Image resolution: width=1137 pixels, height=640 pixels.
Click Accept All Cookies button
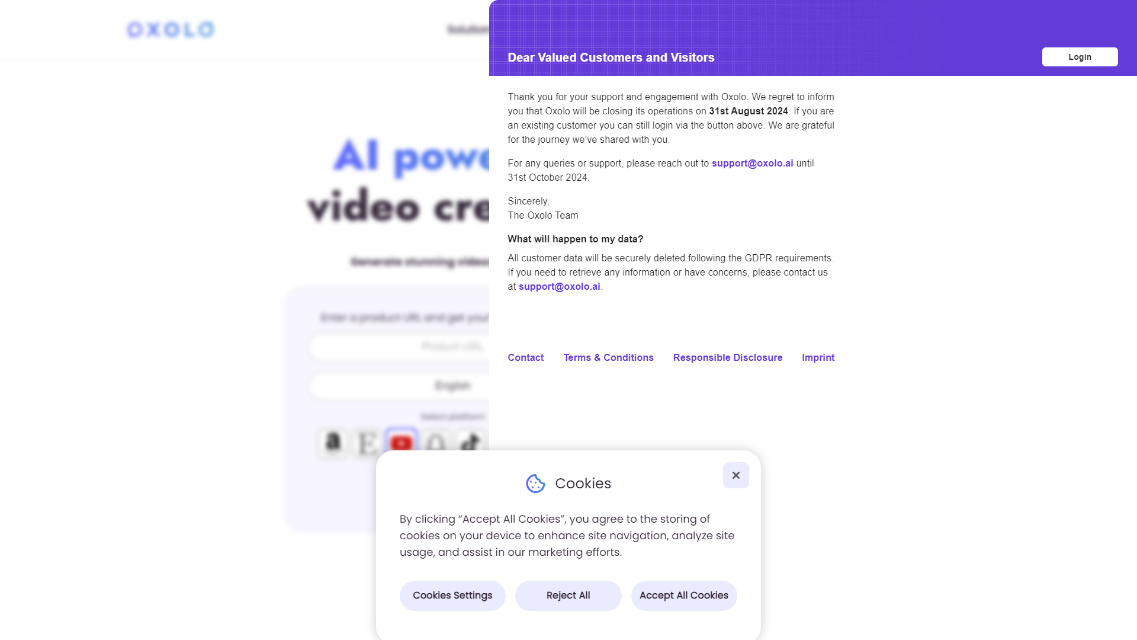coord(683,596)
